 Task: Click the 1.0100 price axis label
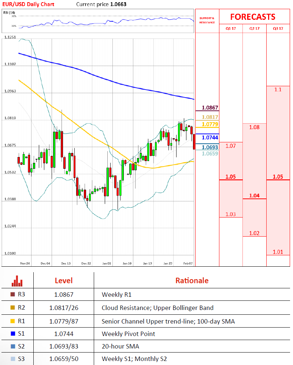(x=10, y=253)
